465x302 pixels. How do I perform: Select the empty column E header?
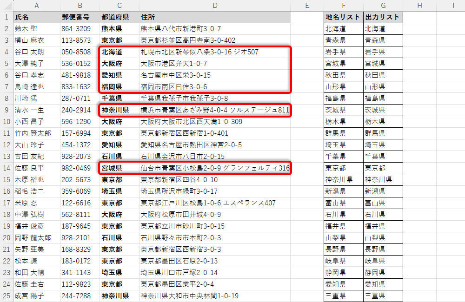[307, 5]
